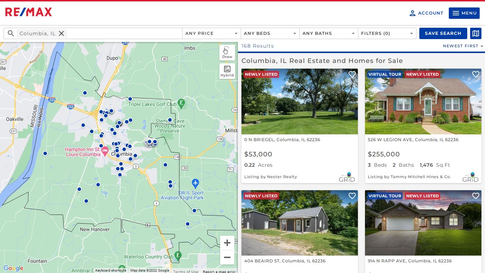Click the Save Search button
The height and width of the screenshot is (273, 485).
pos(443,33)
